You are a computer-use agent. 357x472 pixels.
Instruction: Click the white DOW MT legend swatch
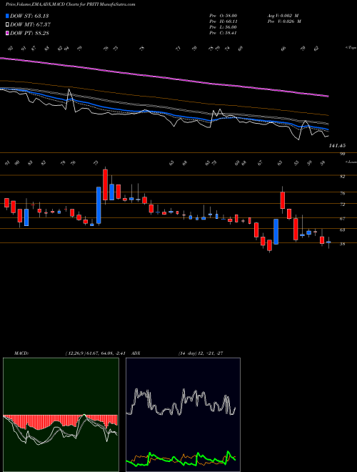8,25
